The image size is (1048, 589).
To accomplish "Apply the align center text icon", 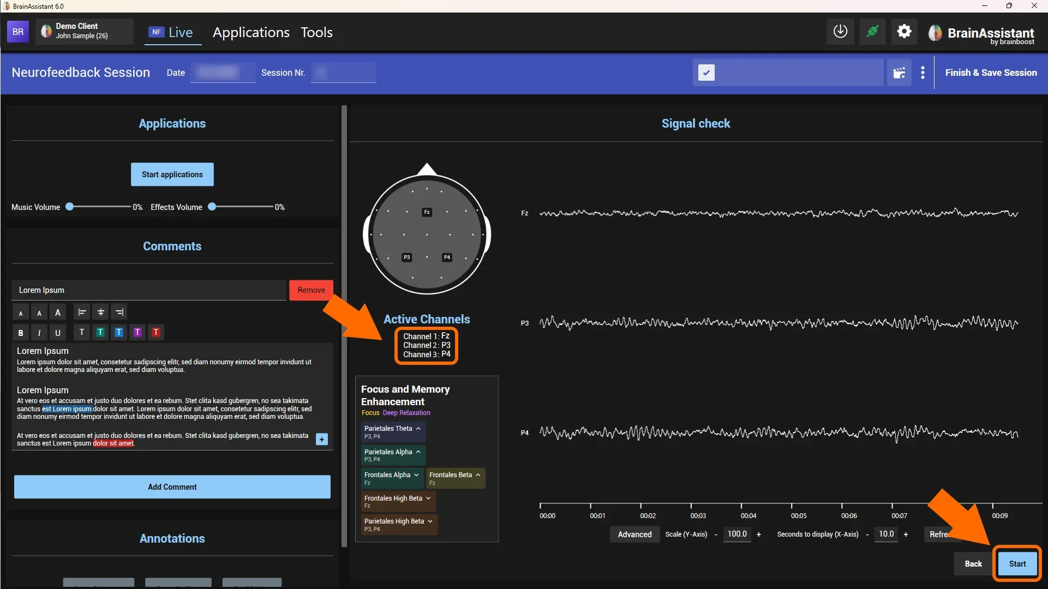I will 101,312.
